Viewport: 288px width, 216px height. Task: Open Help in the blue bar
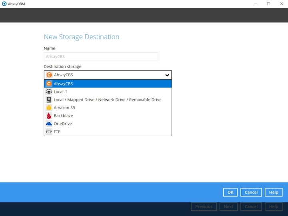pyautogui.click(x=274, y=192)
